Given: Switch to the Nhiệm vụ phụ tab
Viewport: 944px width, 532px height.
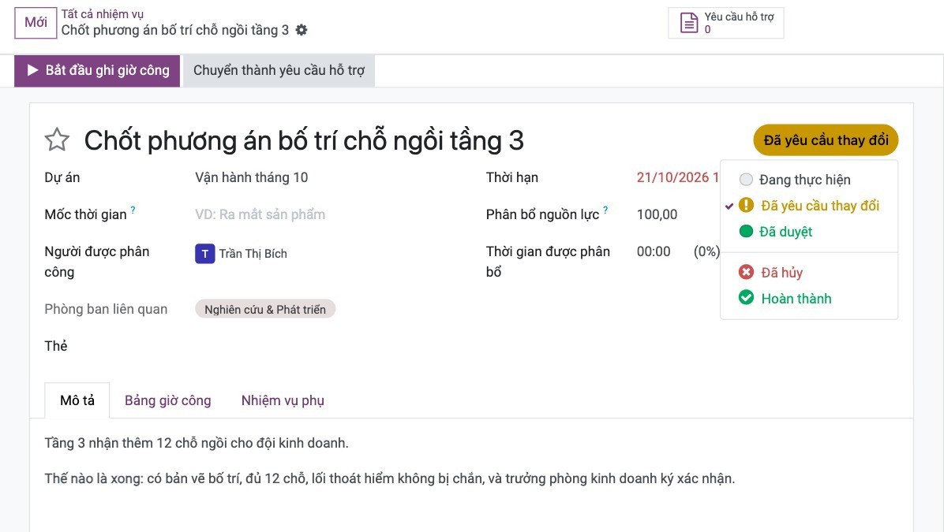Looking at the screenshot, I should click(x=283, y=400).
